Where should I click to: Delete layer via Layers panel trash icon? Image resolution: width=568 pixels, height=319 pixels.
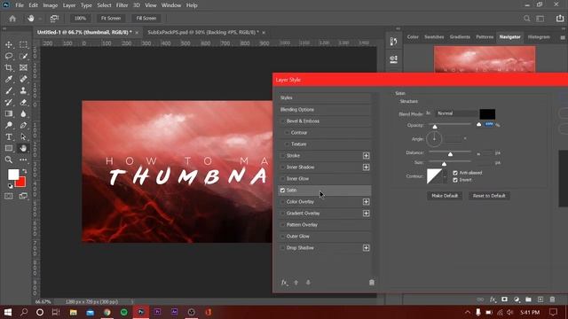tap(552, 300)
